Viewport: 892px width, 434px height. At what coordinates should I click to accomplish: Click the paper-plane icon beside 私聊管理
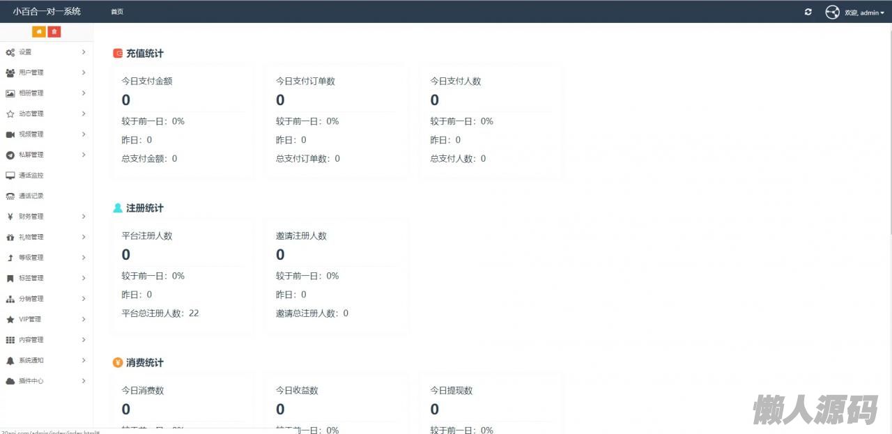pyautogui.click(x=10, y=155)
